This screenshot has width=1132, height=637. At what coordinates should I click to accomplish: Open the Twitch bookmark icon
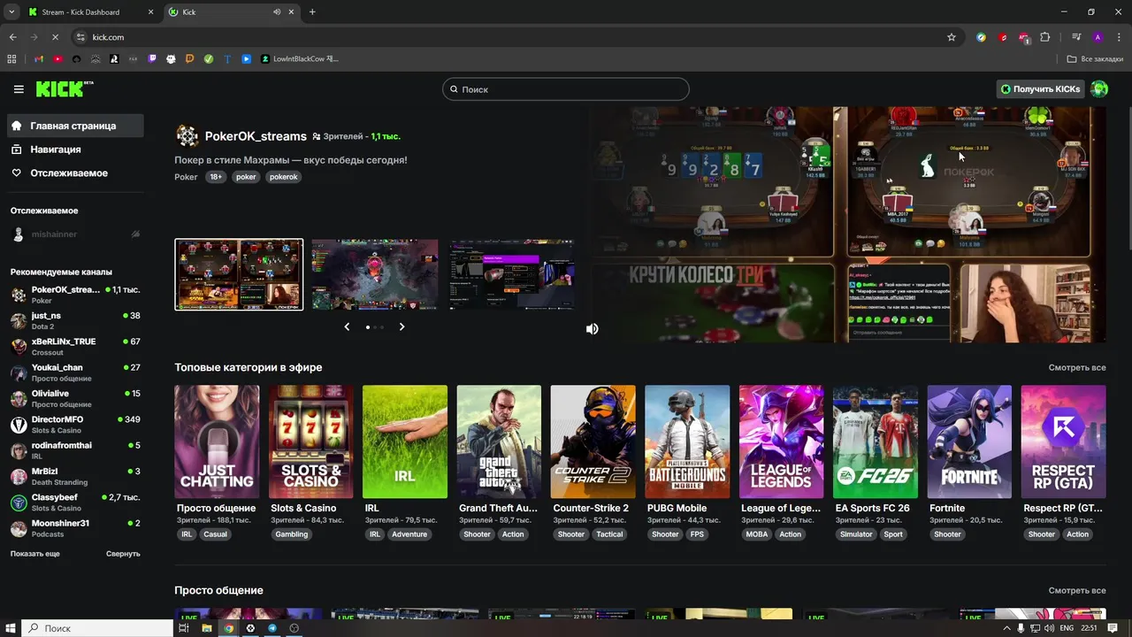(x=152, y=59)
